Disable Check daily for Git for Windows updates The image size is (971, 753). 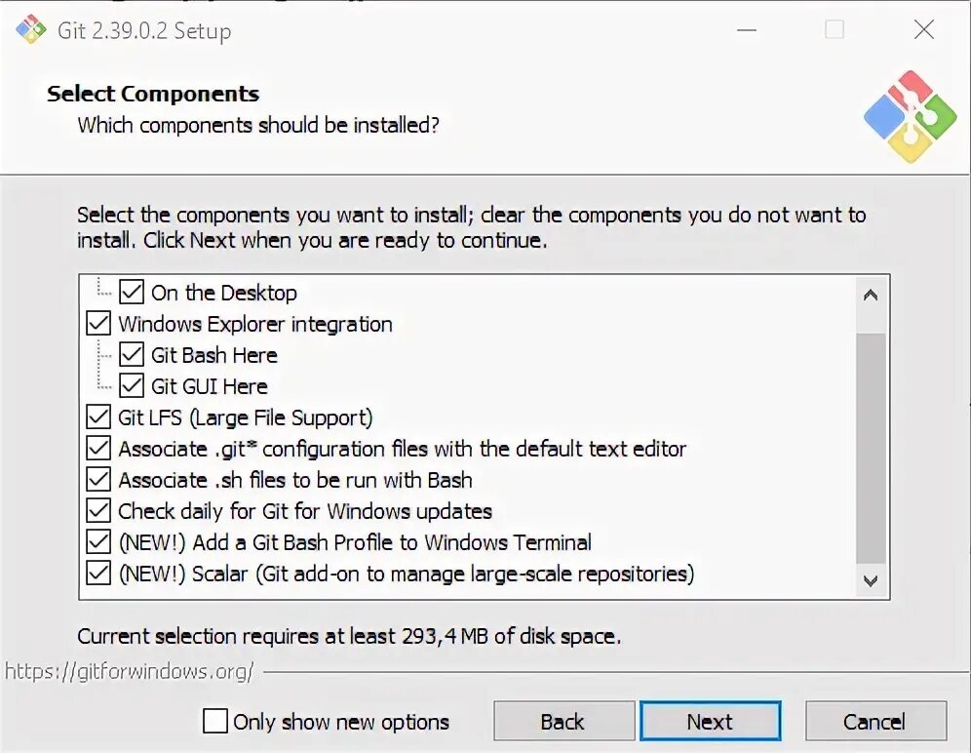tap(97, 511)
